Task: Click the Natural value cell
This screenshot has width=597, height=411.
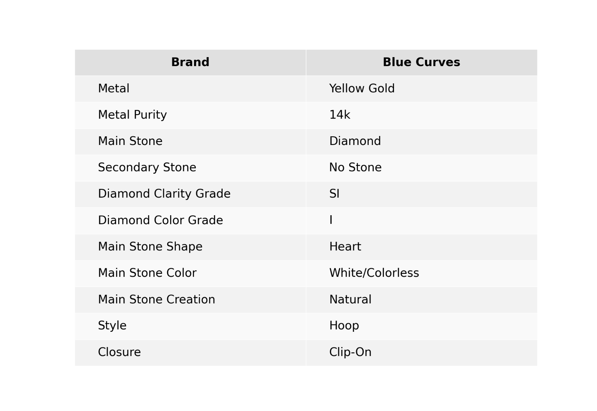Action: tap(421, 300)
